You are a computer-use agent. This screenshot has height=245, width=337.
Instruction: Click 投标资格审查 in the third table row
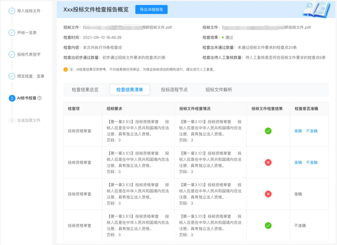(80, 194)
